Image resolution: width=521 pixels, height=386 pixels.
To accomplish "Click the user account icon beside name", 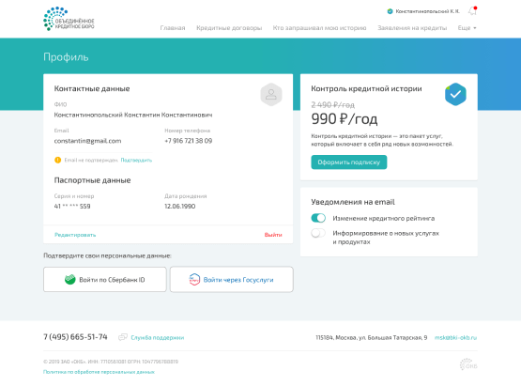I will (391, 11).
